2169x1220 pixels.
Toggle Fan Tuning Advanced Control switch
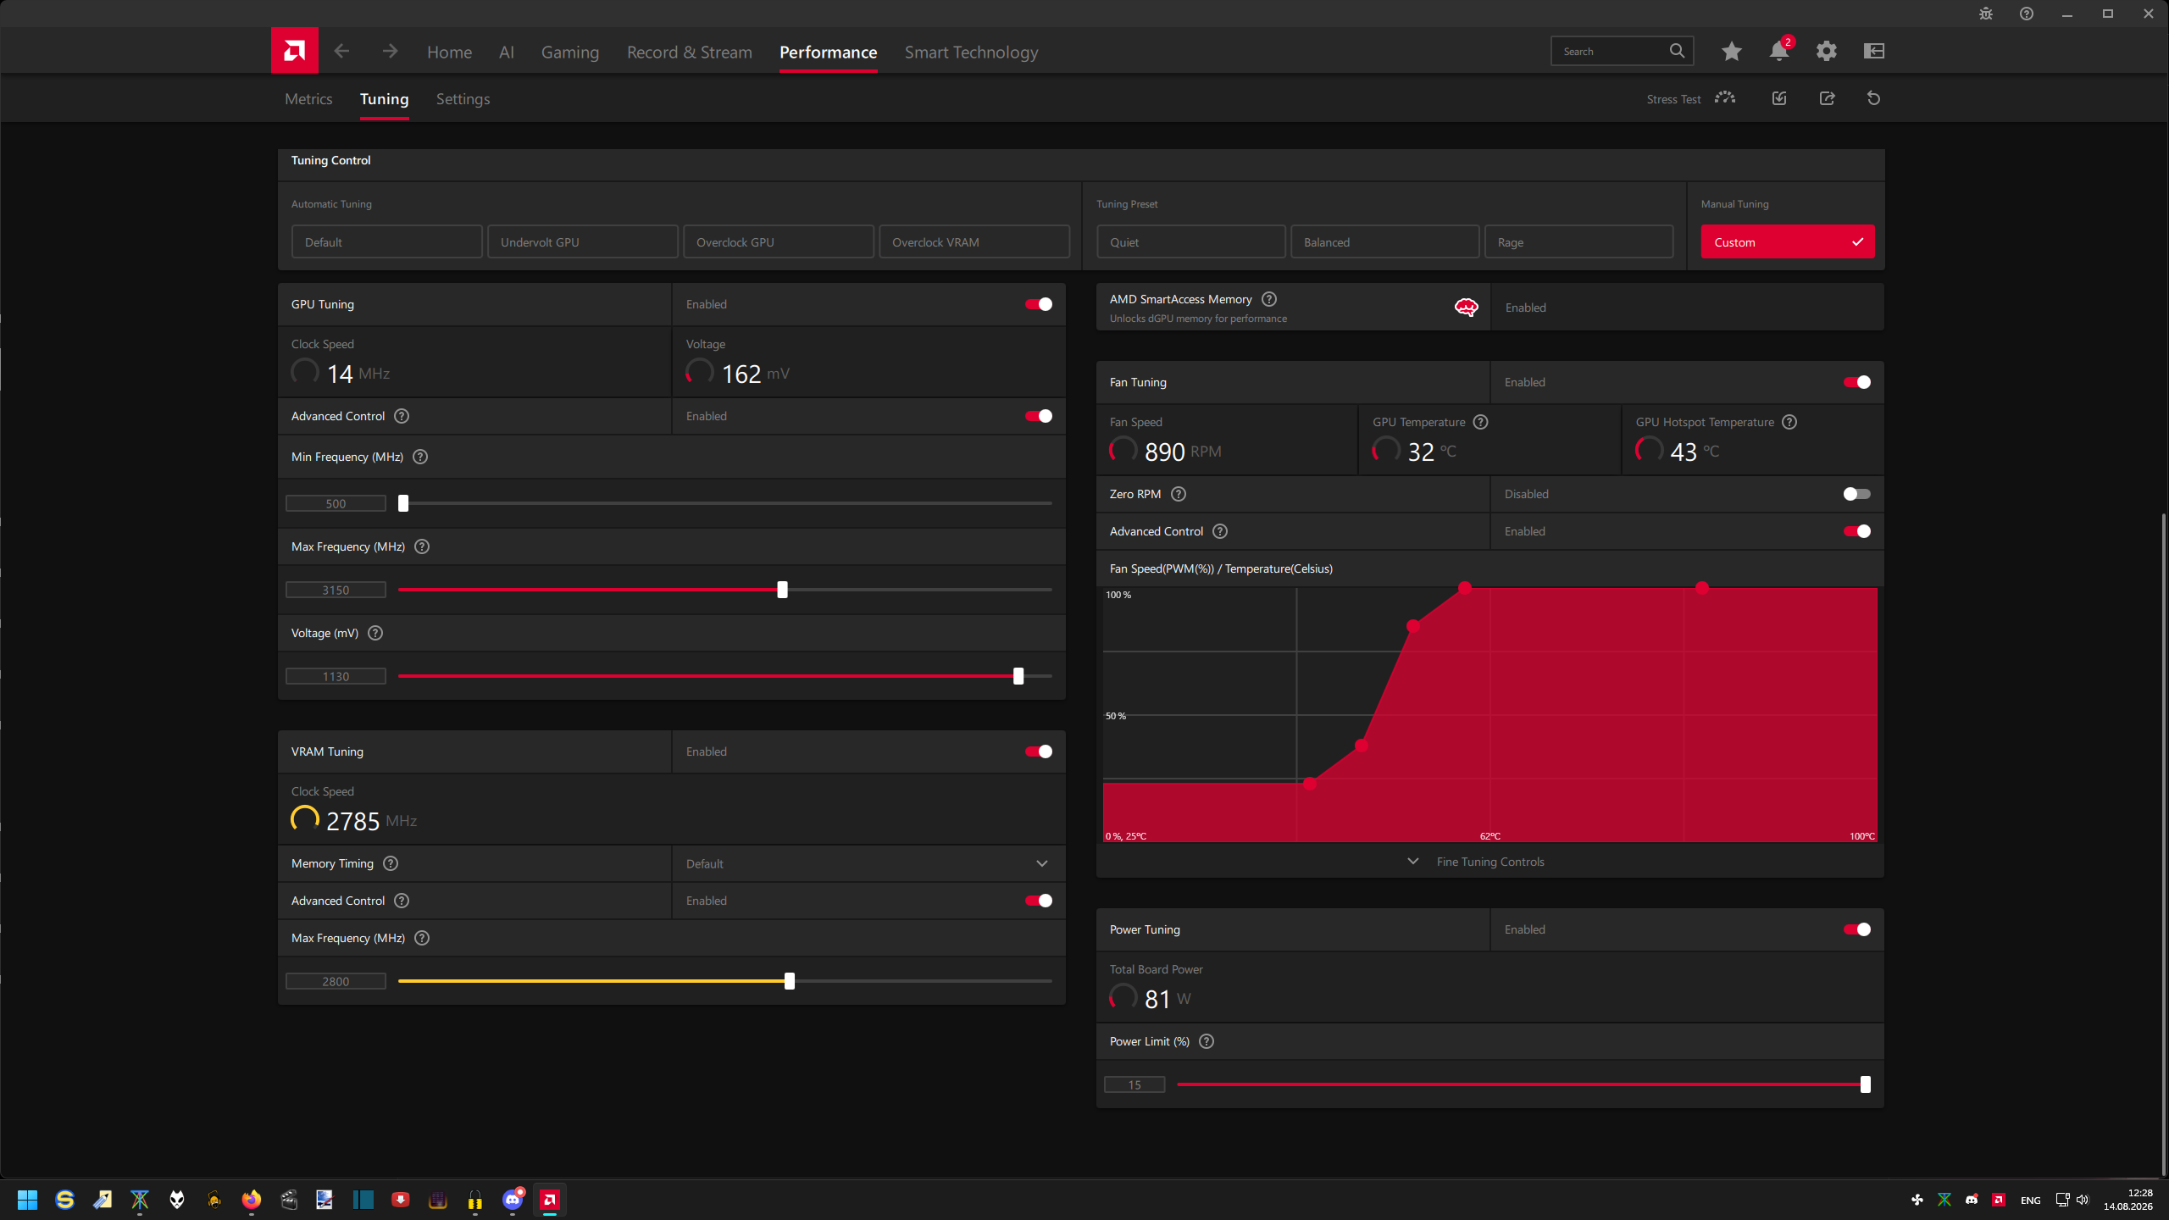[x=1857, y=531]
